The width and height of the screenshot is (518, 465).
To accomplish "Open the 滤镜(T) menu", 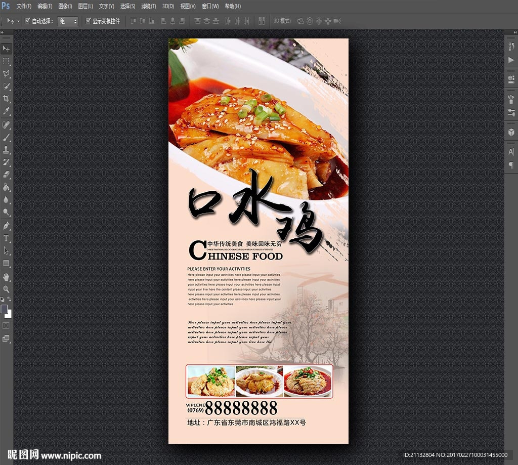I will (148, 6).
